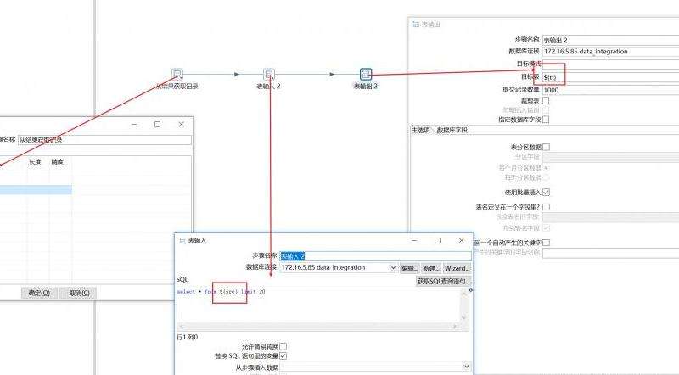Click the 获取SQL查询语句 button
This screenshot has width=679, height=375.
pyautogui.click(x=444, y=280)
